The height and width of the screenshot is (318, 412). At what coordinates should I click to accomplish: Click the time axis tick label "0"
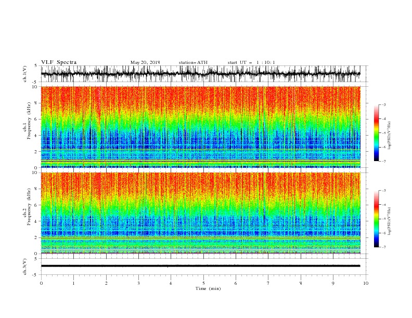coord(41,283)
